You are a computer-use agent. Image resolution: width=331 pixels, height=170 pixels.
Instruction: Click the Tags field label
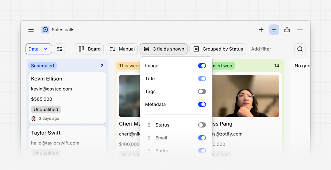150,91
